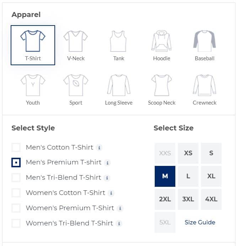
Task: Select size 2XL
Action: (165, 199)
